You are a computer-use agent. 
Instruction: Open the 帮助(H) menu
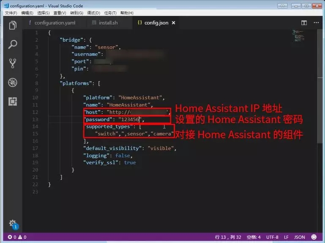(x=127, y=13)
